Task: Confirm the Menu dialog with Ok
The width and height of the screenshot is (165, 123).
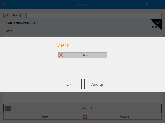Action: point(69,84)
